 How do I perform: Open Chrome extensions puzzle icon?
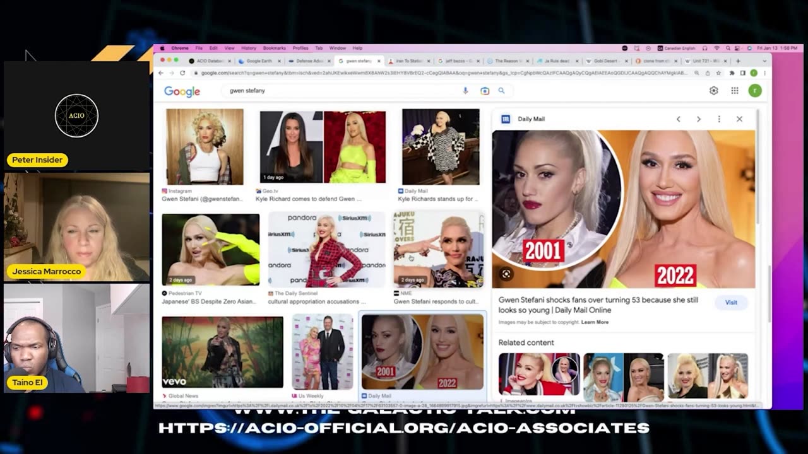tap(731, 73)
